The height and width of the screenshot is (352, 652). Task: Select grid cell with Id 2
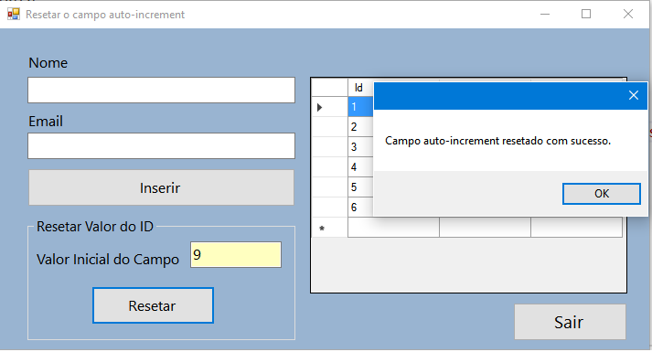click(x=360, y=127)
